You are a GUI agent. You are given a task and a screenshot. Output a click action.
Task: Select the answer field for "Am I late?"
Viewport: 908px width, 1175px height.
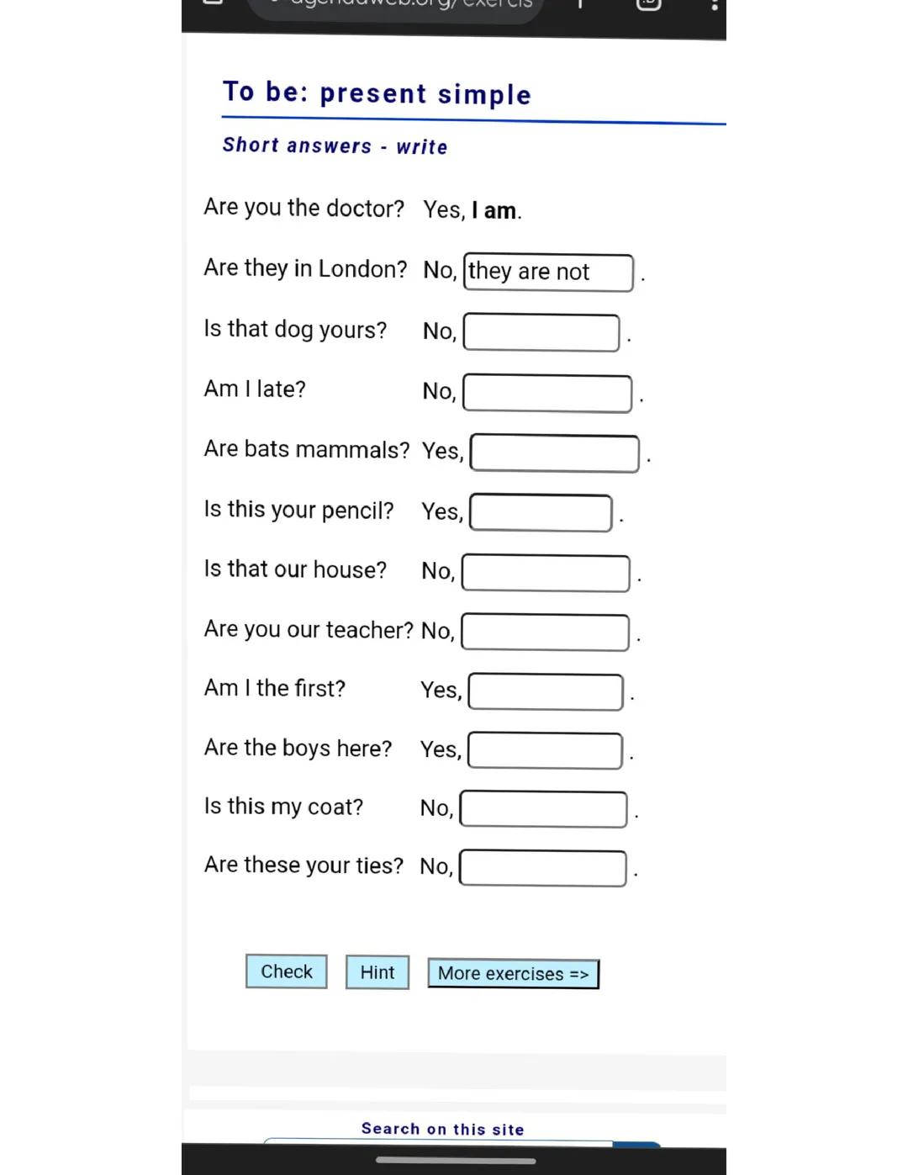pyautogui.click(x=547, y=393)
